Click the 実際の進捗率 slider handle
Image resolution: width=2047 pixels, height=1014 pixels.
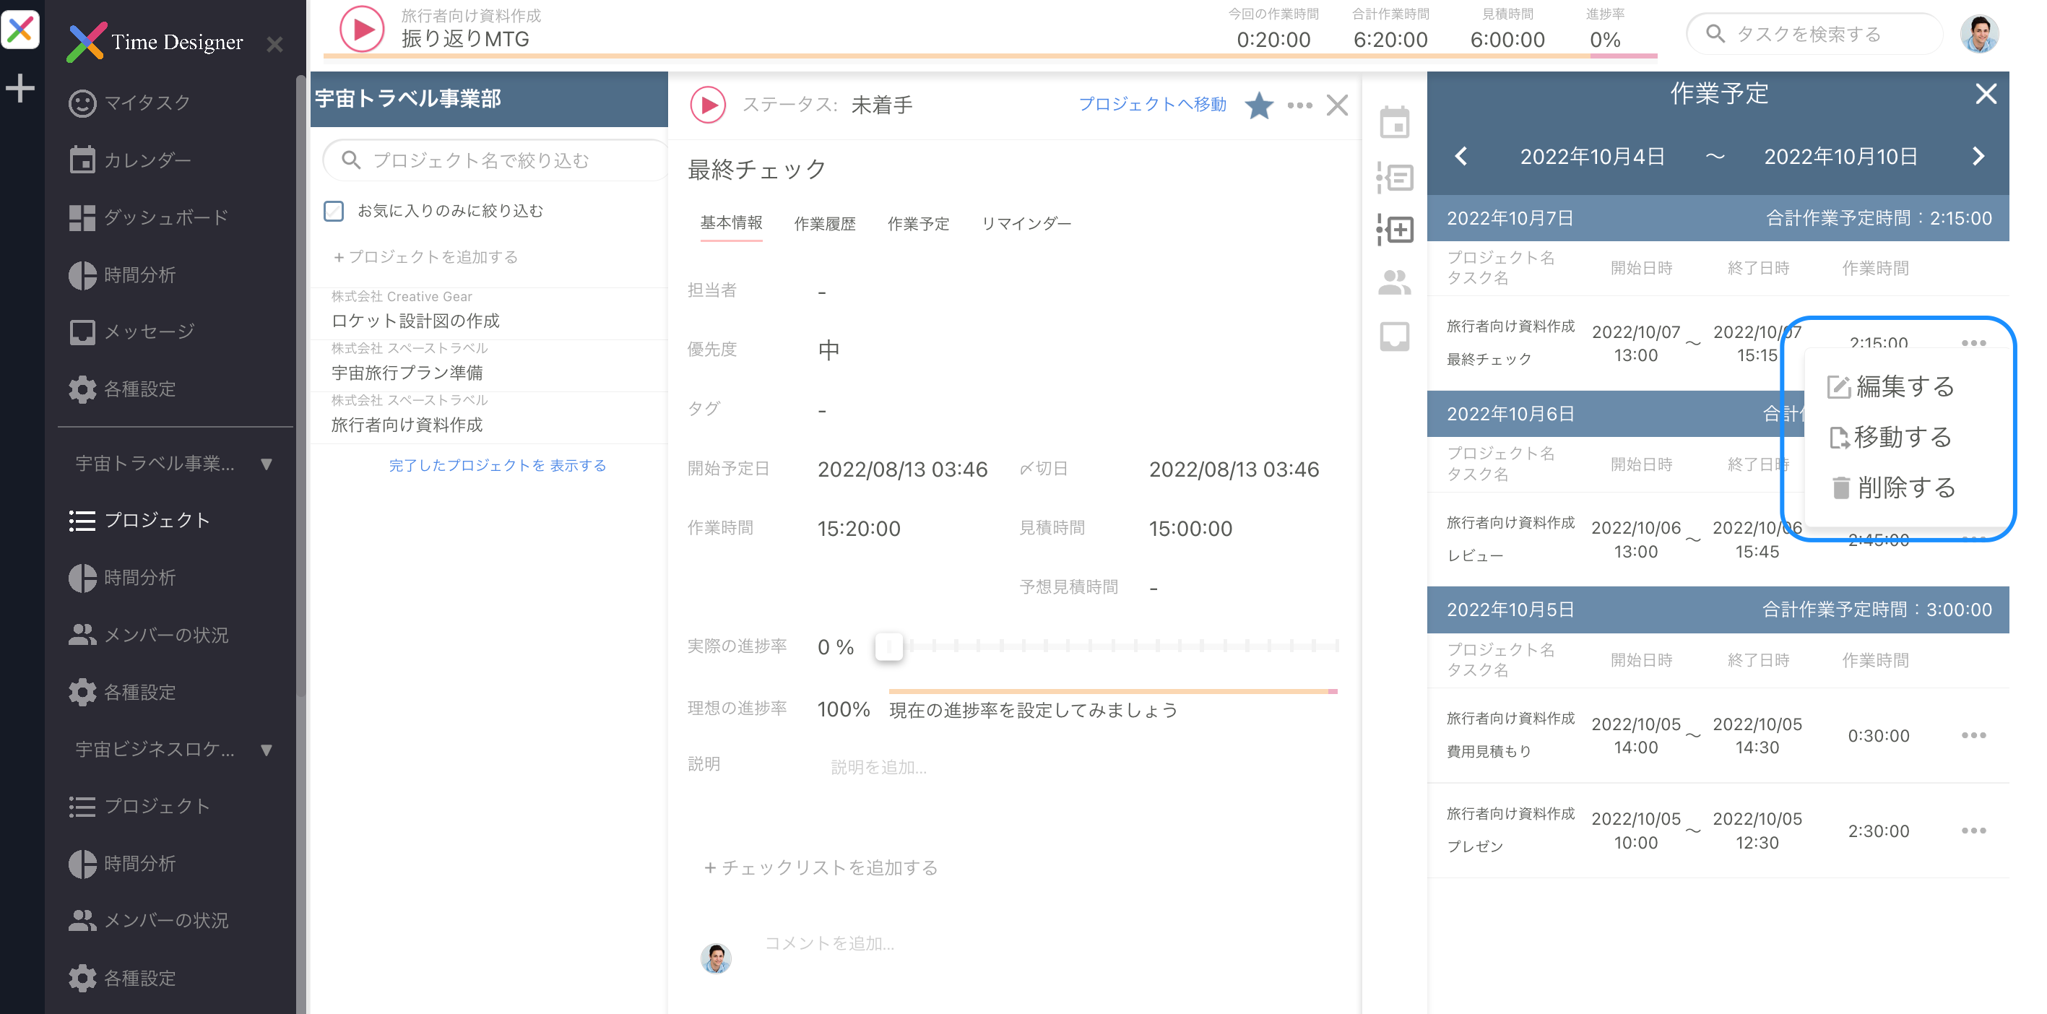coord(889,646)
